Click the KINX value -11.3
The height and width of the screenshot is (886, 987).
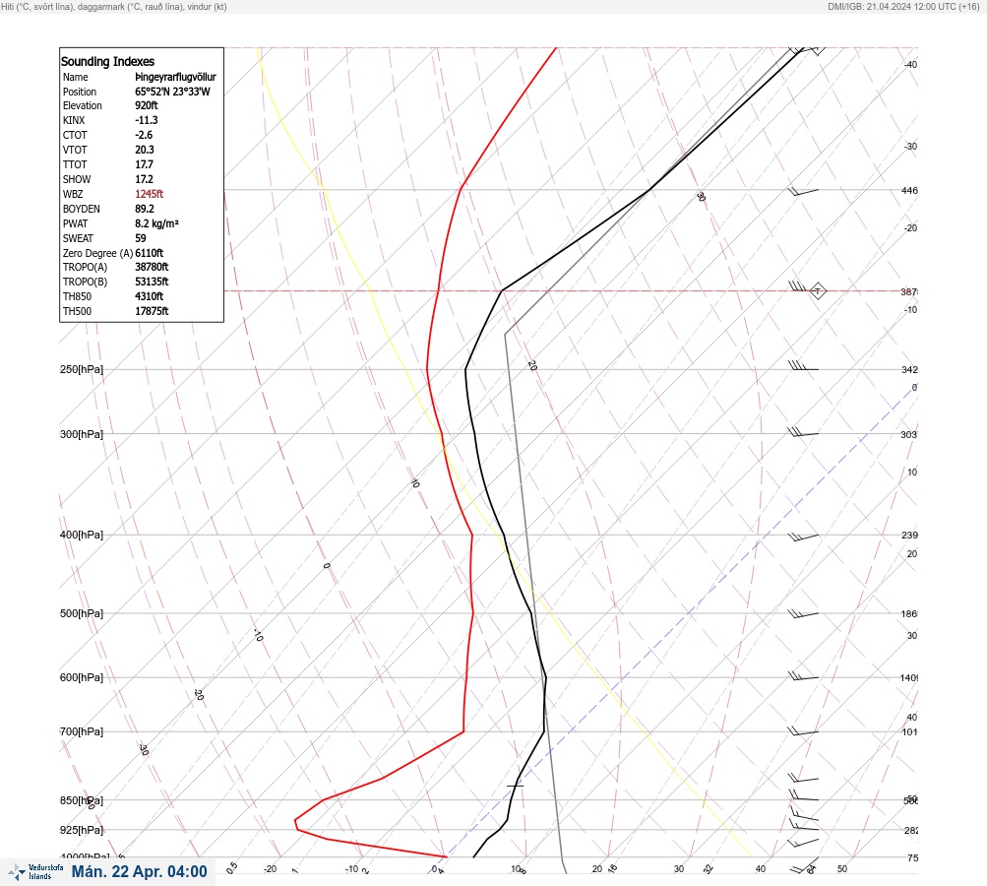point(146,120)
